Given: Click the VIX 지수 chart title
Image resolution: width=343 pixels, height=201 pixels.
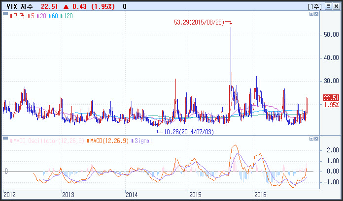Looking at the screenshot, I should click(20, 6).
